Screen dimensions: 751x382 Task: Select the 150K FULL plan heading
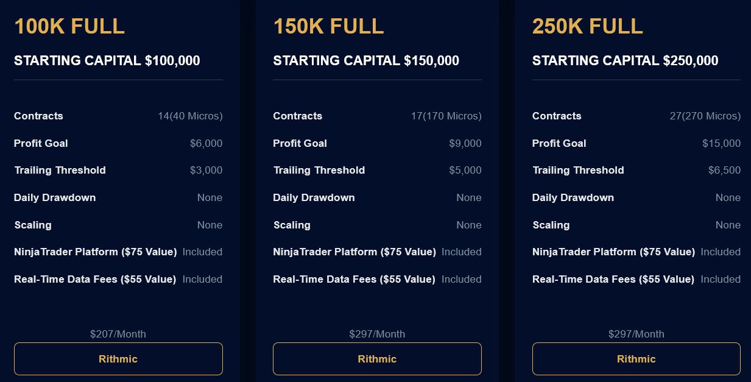(x=329, y=26)
